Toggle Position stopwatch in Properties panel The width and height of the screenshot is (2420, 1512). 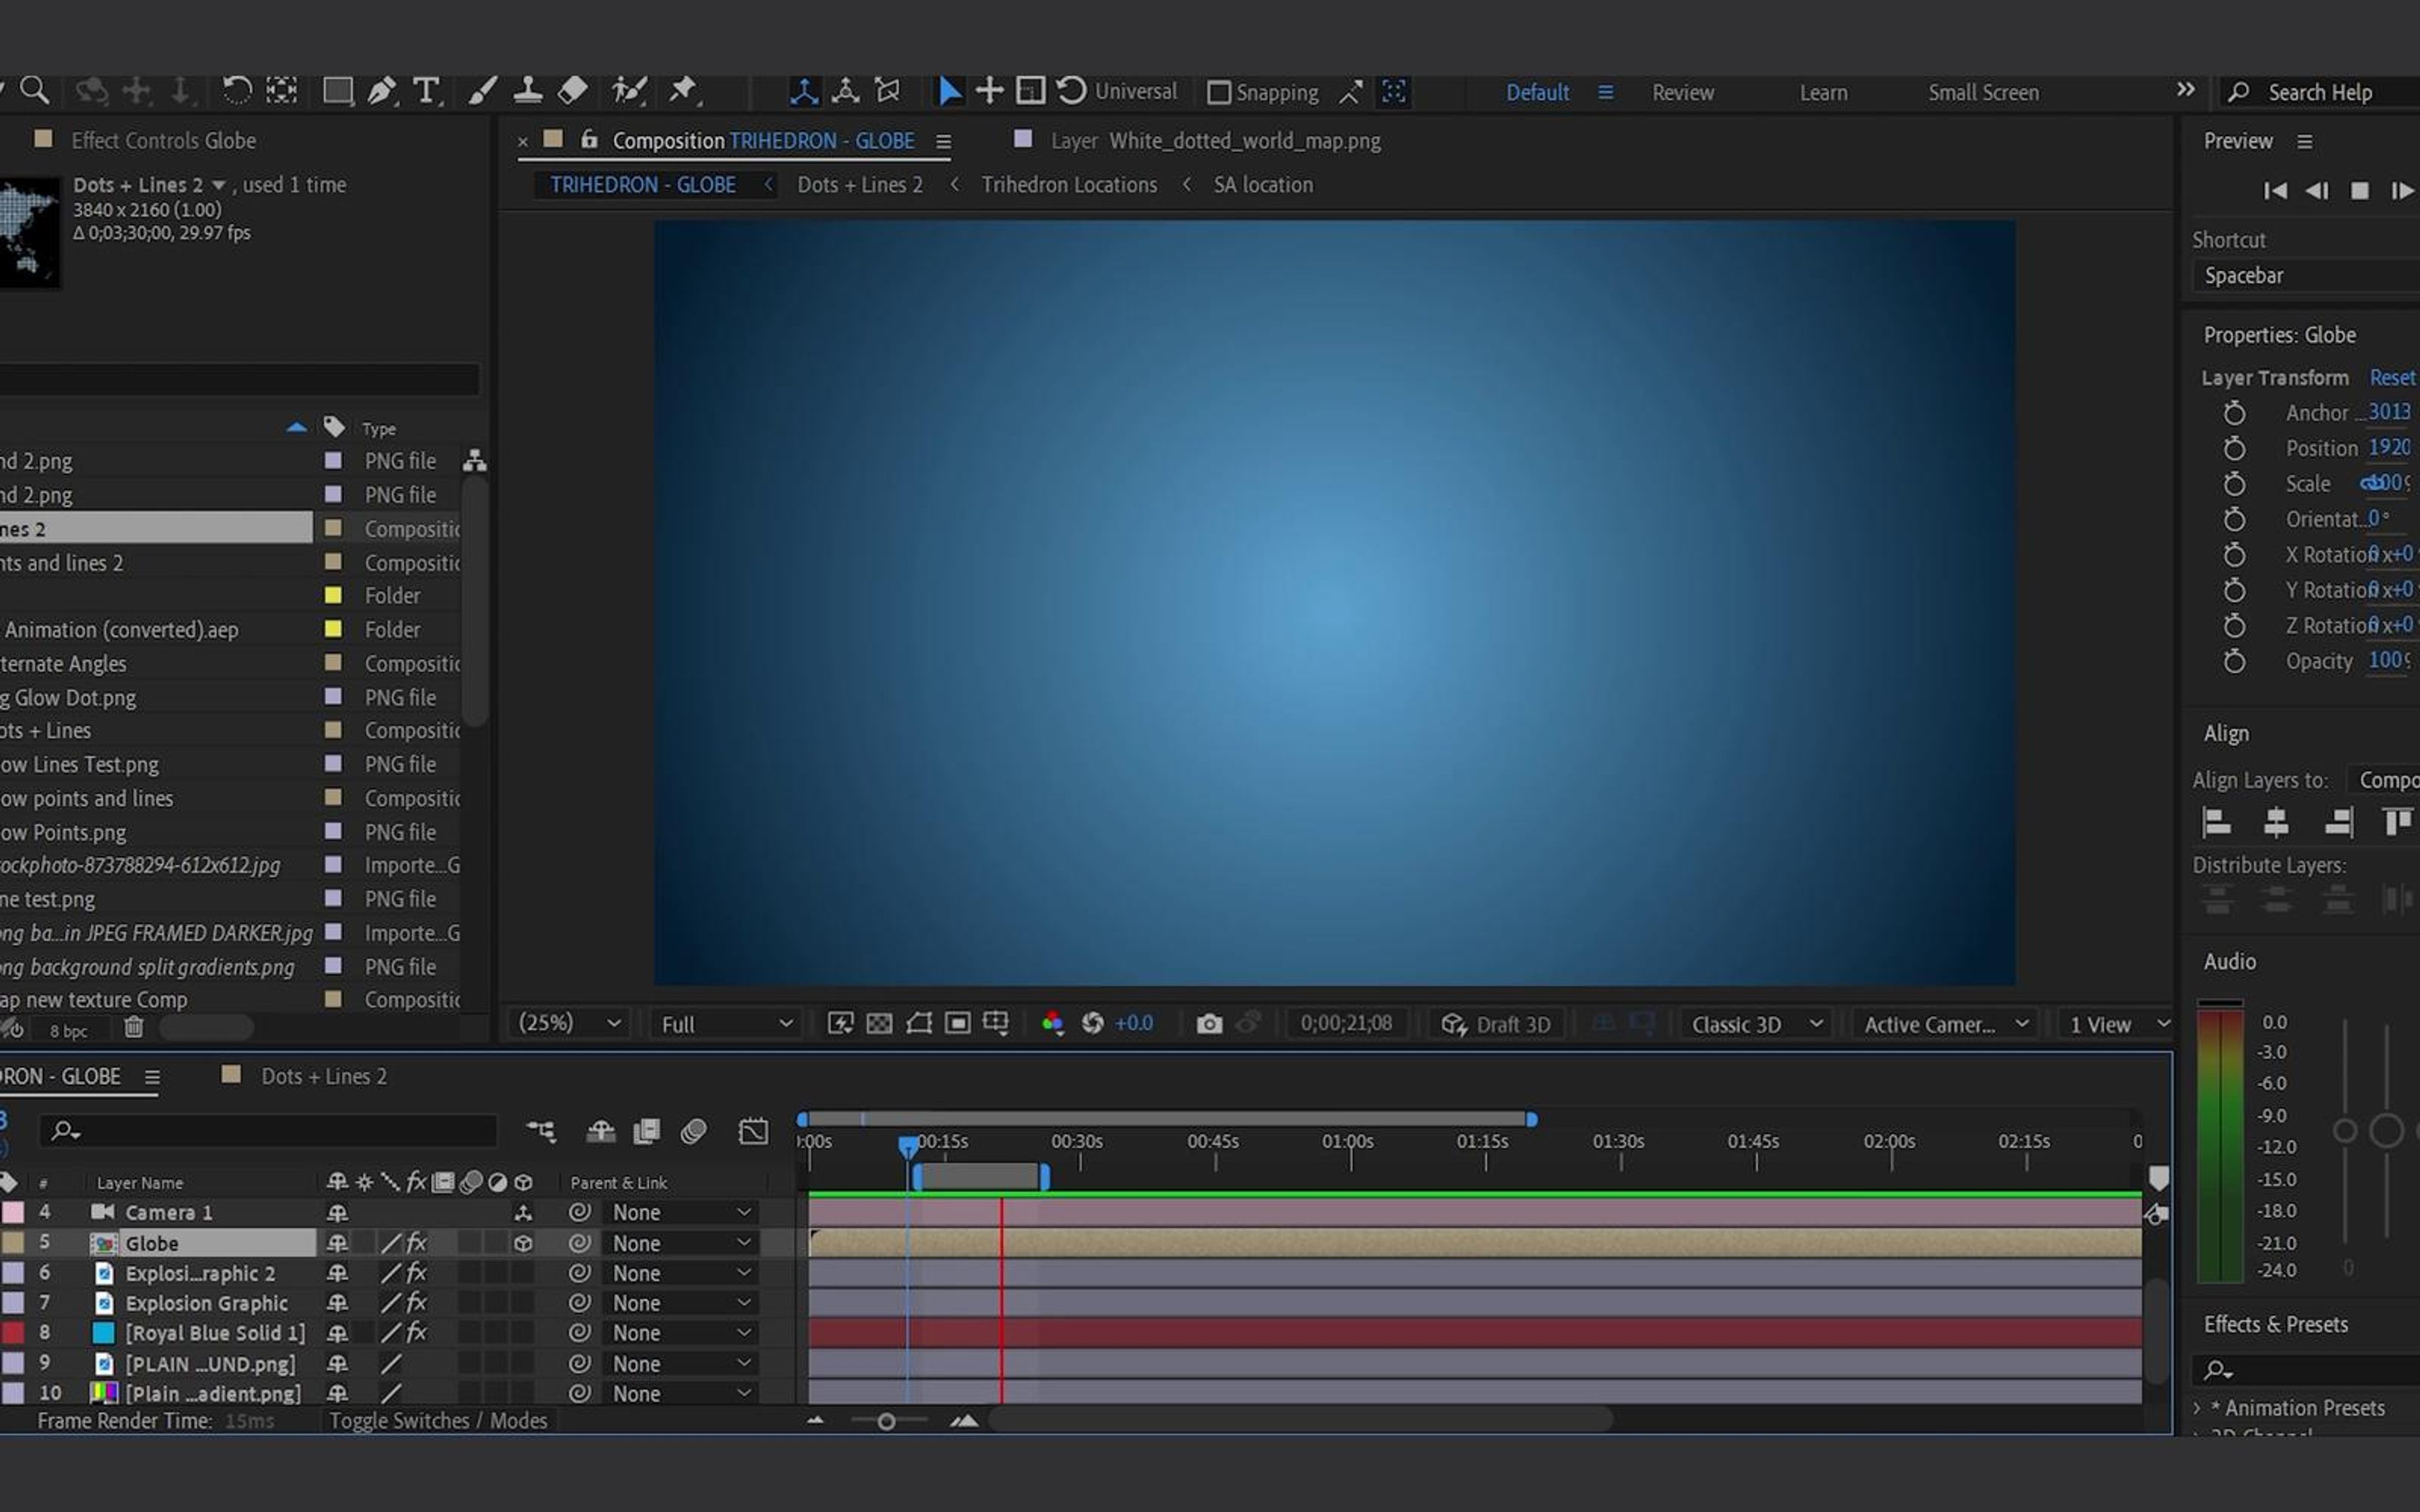2234,448
